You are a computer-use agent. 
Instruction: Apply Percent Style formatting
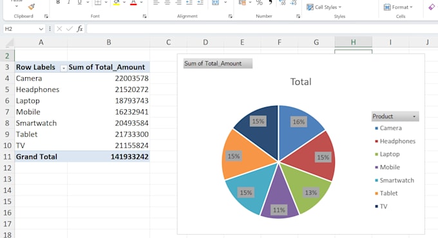(x=259, y=3)
